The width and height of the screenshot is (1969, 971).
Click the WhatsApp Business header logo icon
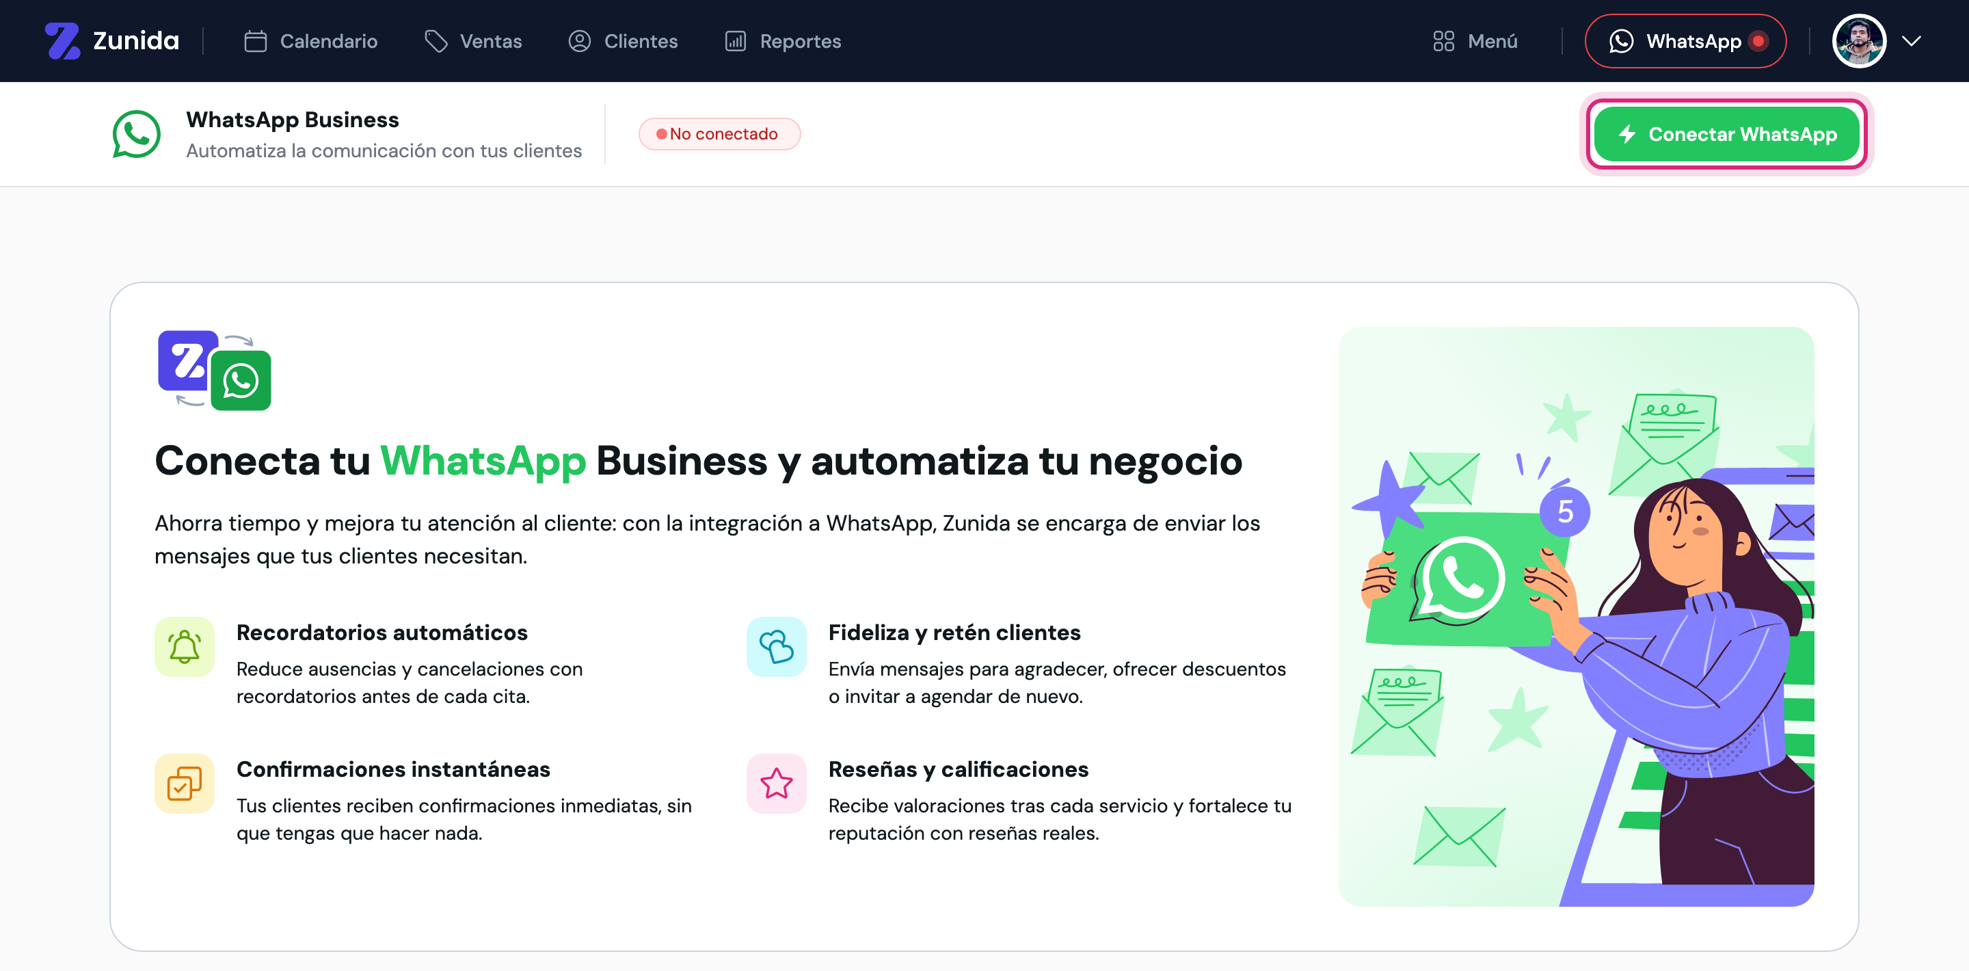(137, 134)
